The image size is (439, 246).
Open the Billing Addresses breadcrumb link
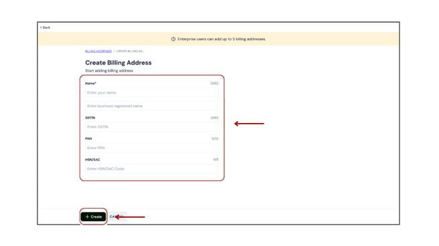pyautogui.click(x=98, y=51)
